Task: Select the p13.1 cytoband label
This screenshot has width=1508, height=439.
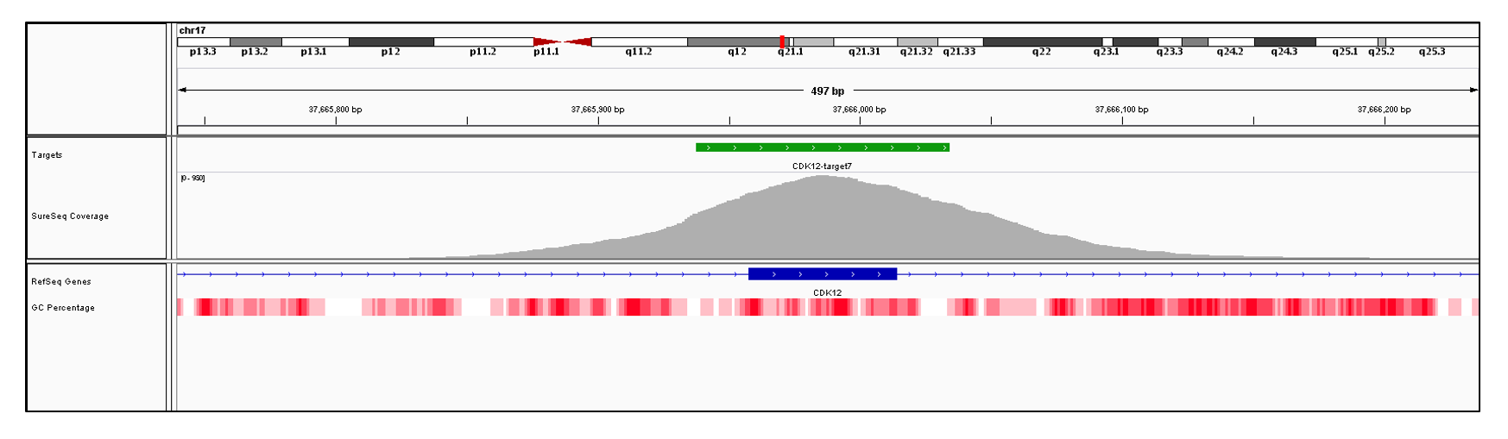Action: (x=313, y=52)
